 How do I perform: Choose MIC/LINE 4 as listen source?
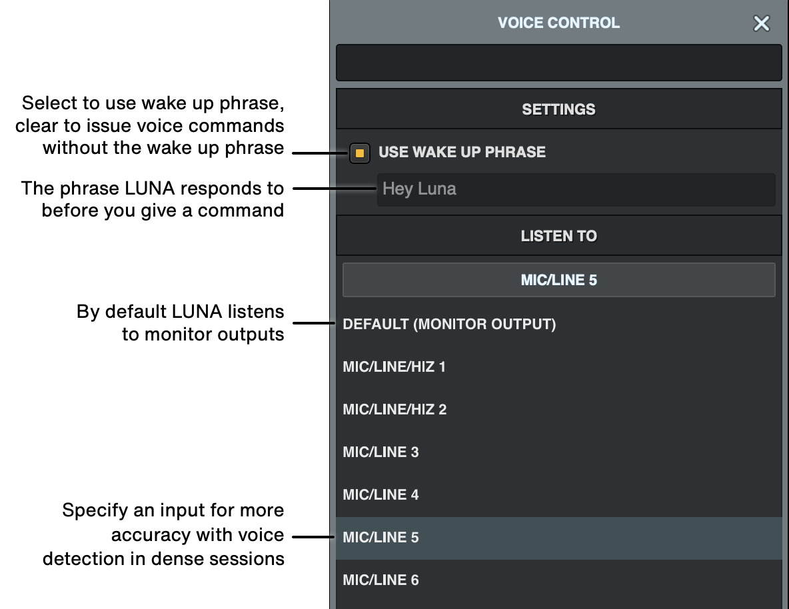(381, 494)
